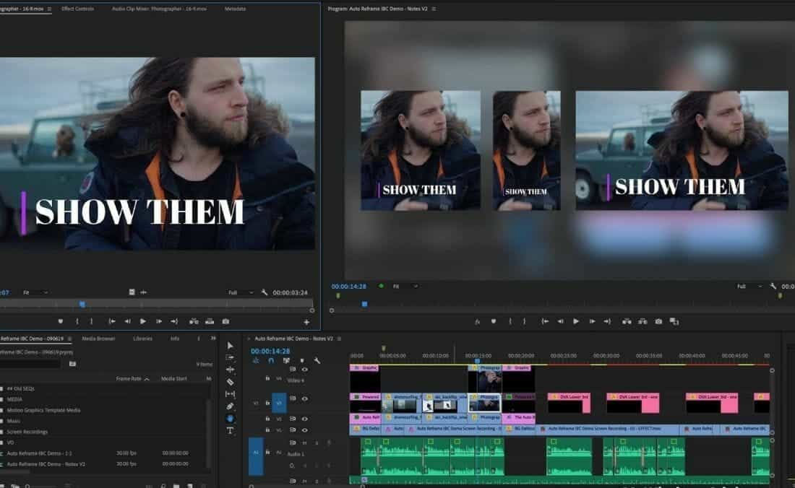Play the clip in Source monitor

(143, 321)
